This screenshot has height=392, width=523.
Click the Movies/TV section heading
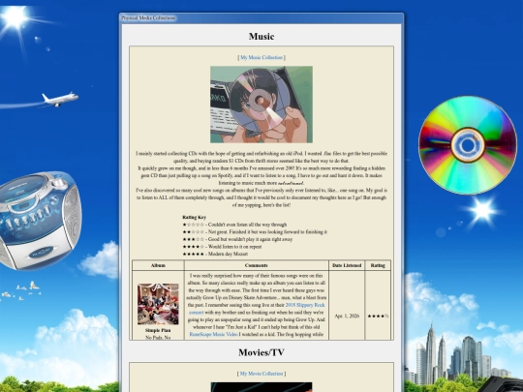click(x=261, y=352)
